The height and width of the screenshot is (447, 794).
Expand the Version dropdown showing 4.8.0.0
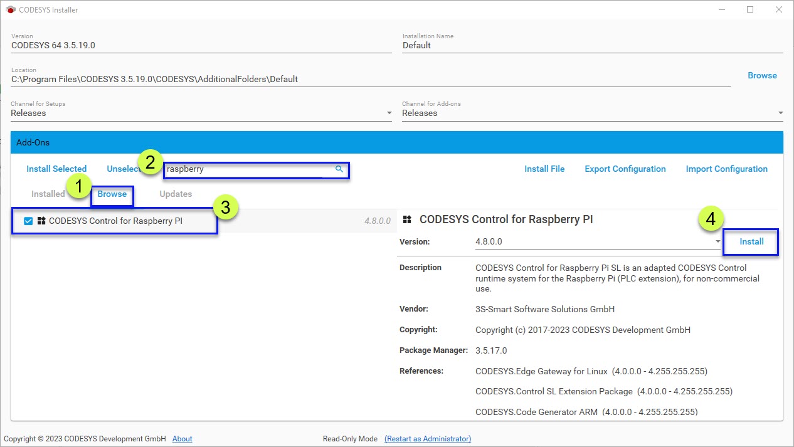pos(717,241)
